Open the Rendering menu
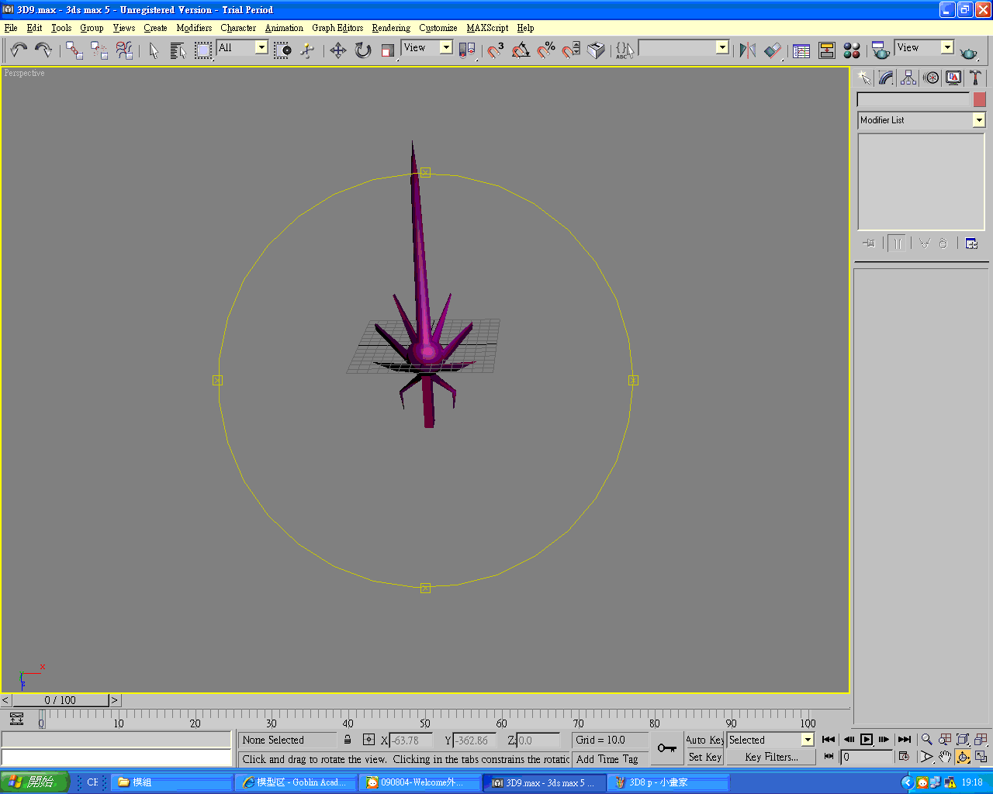 (x=391, y=28)
